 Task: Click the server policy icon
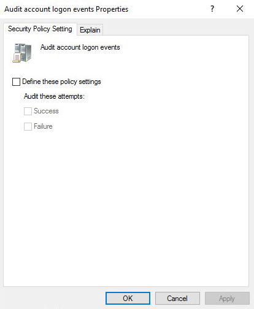tap(22, 53)
